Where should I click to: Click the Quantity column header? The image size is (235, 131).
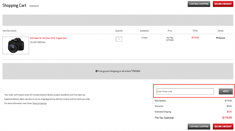pyautogui.click(x=119, y=31)
